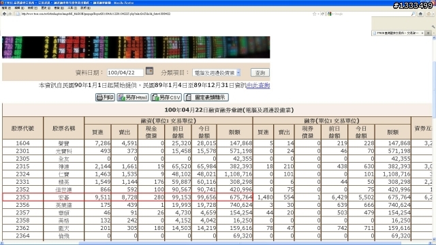Screen dimensions: 436x245
Task: Click the value 7,286 in row 1604
Action: pos(103,144)
